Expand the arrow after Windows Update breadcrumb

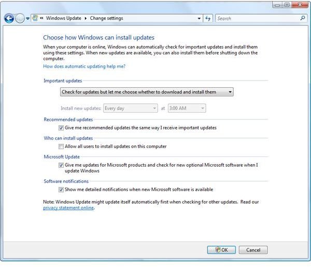(x=86, y=18)
